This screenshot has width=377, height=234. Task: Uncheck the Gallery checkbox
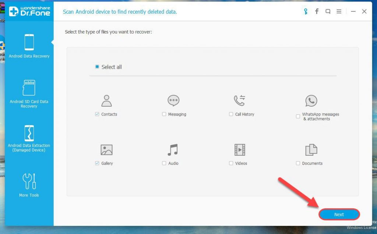pyautogui.click(x=96, y=163)
